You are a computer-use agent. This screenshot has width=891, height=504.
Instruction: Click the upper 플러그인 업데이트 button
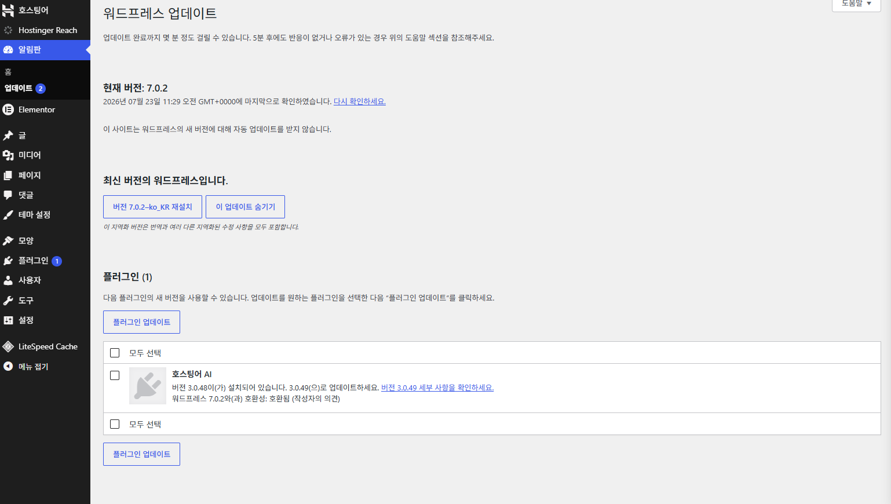click(x=141, y=322)
